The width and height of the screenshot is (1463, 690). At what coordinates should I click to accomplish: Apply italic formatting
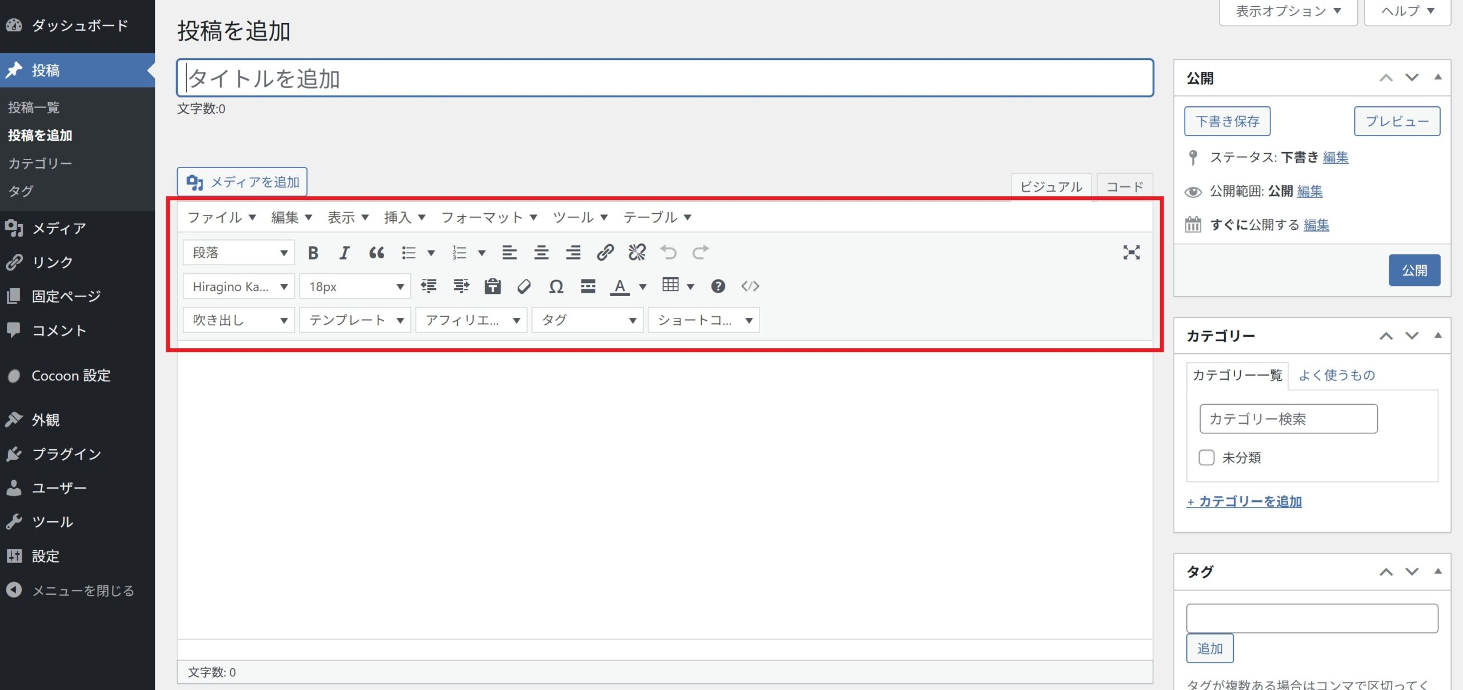344,253
